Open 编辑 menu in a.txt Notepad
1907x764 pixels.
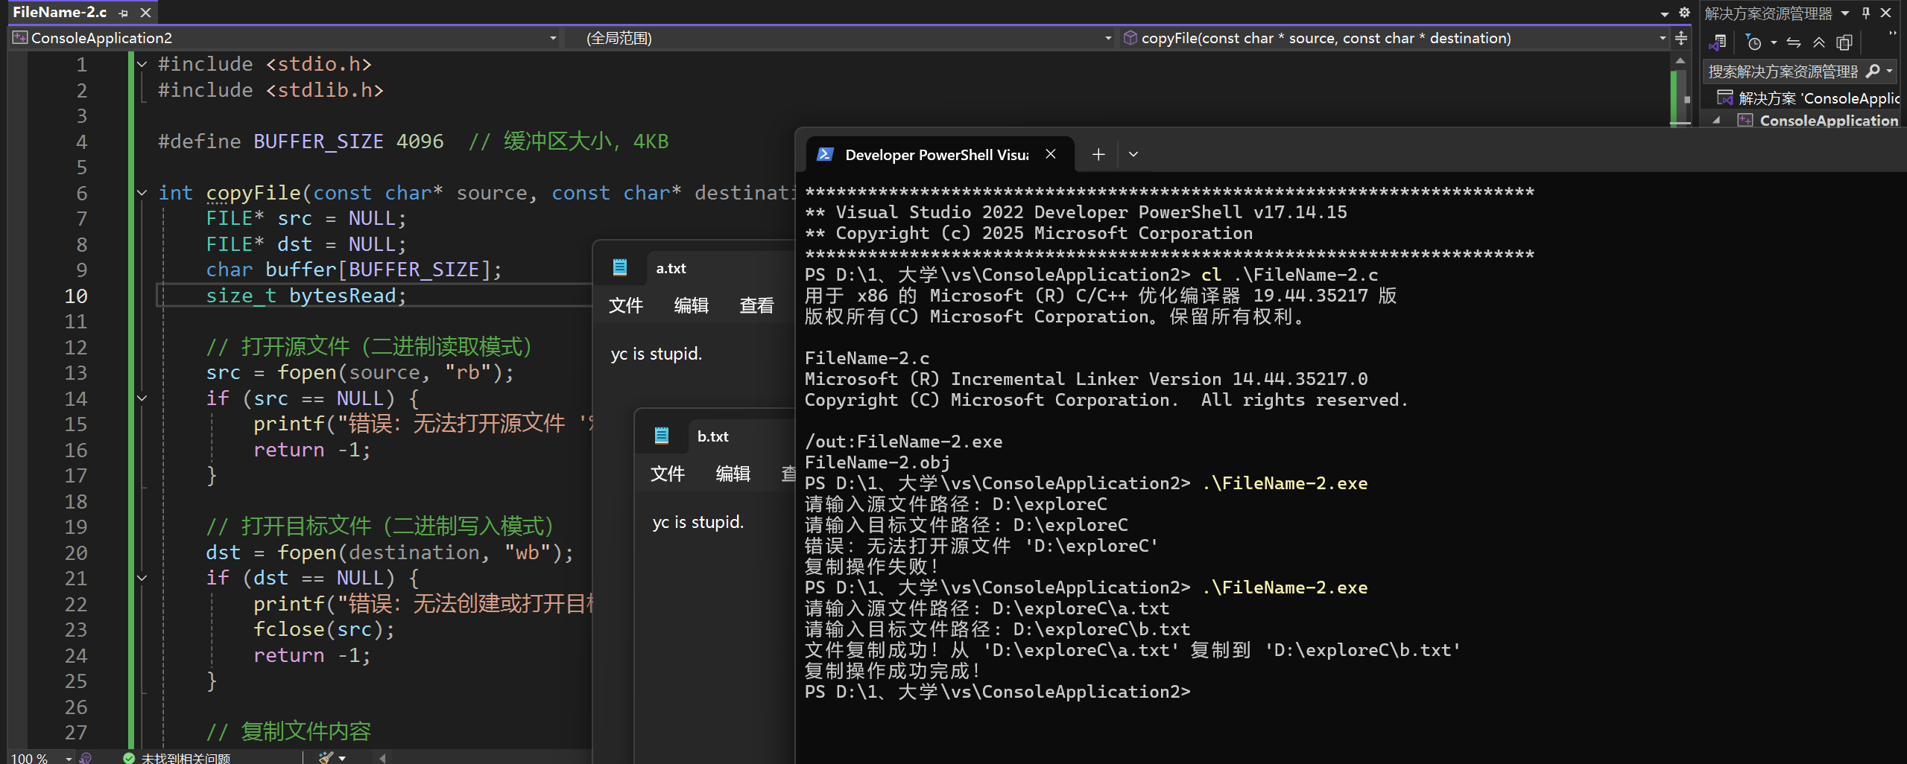click(692, 305)
